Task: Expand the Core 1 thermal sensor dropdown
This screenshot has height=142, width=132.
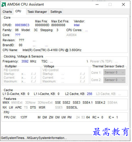Action: click(x=114, y=72)
